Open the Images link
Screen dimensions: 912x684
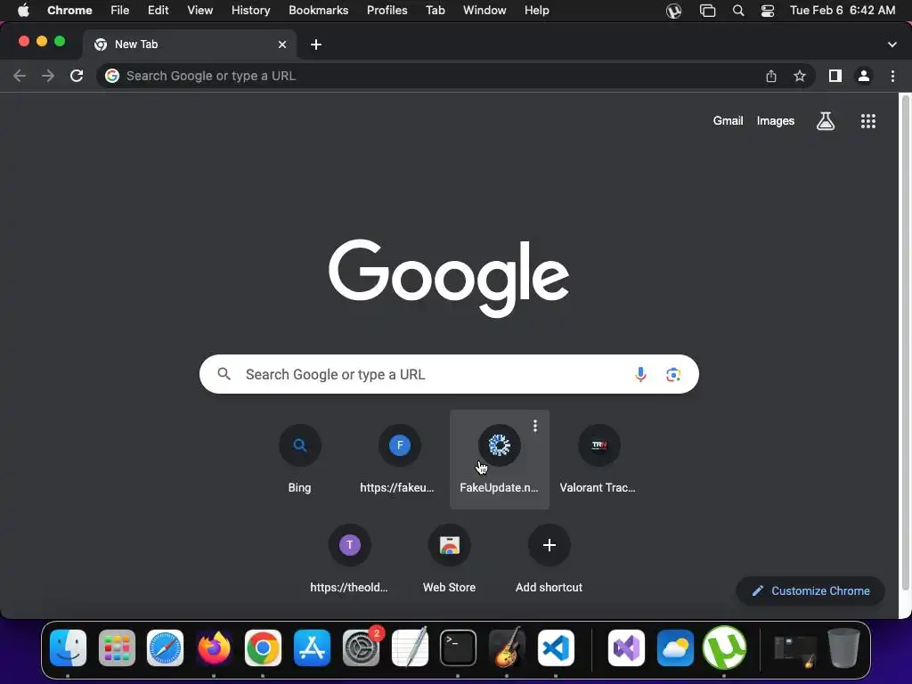tap(776, 121)
